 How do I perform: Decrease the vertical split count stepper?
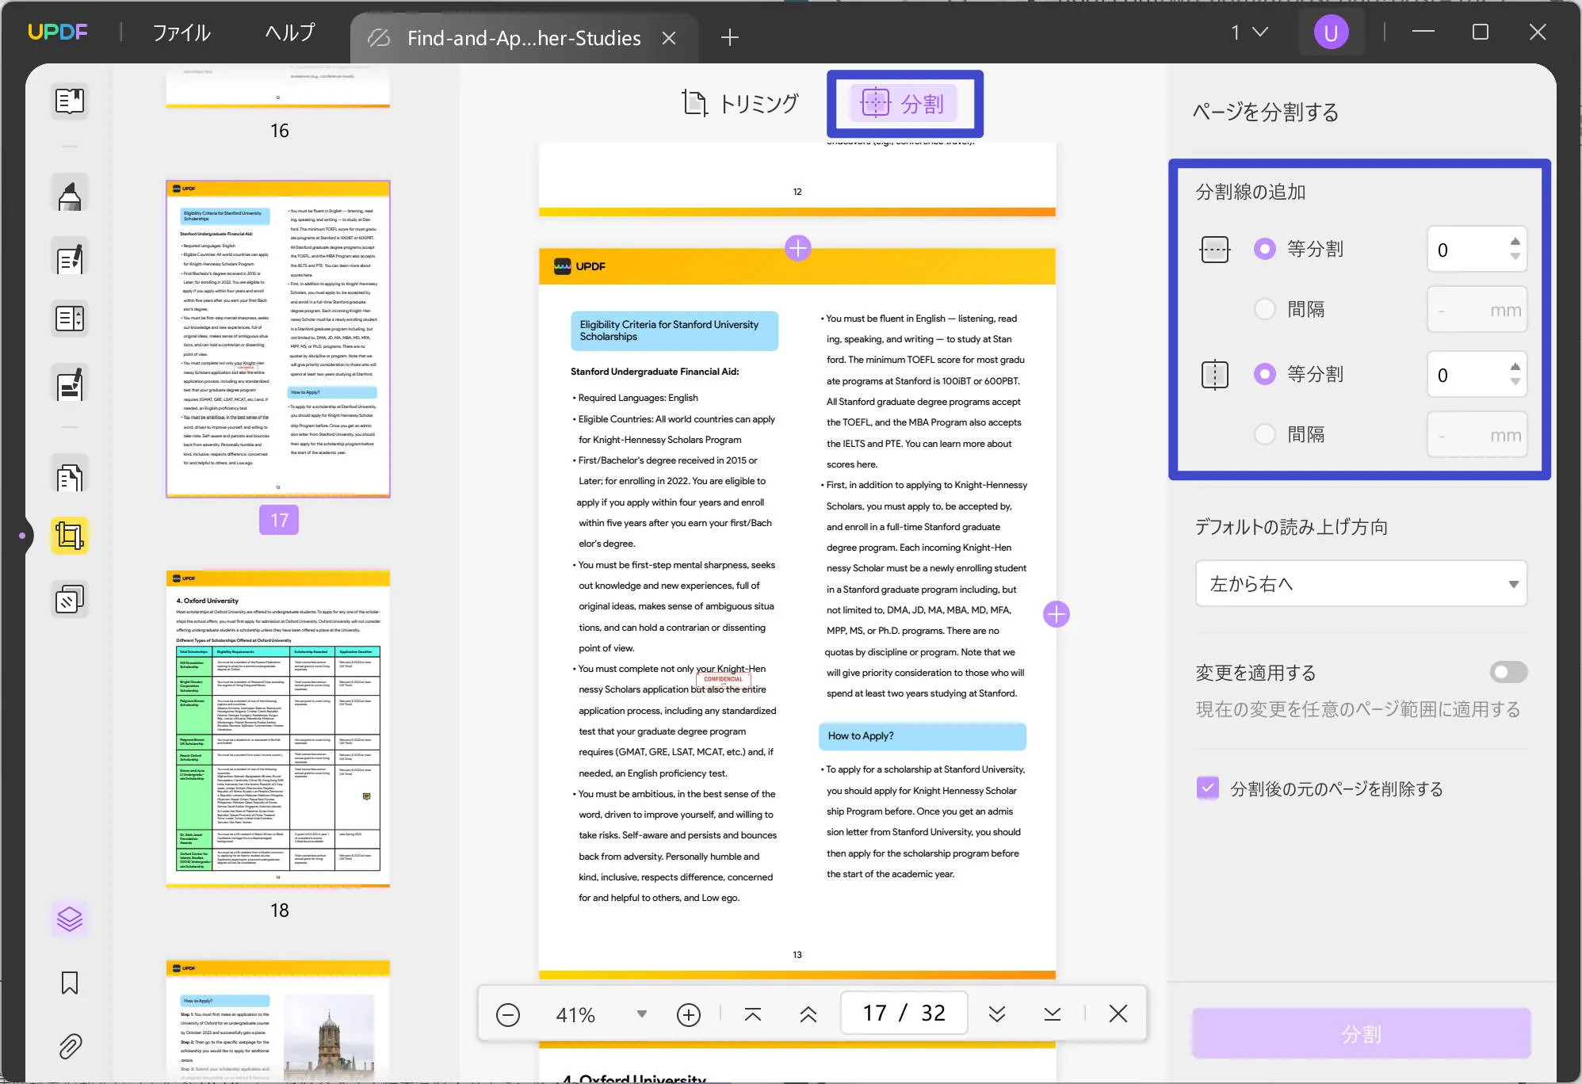click(1515, 382)
